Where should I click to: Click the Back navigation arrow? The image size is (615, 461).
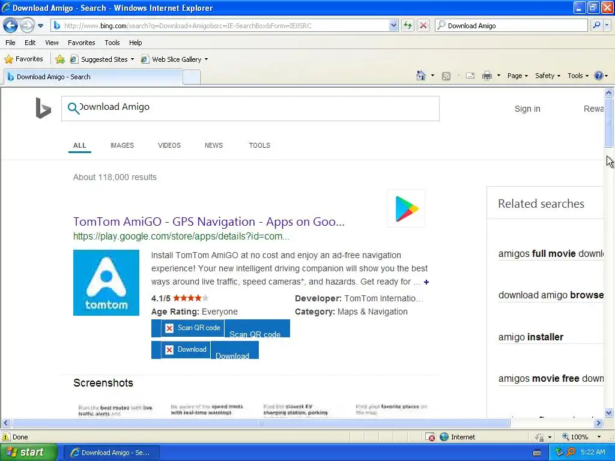(x=11, y=26)
